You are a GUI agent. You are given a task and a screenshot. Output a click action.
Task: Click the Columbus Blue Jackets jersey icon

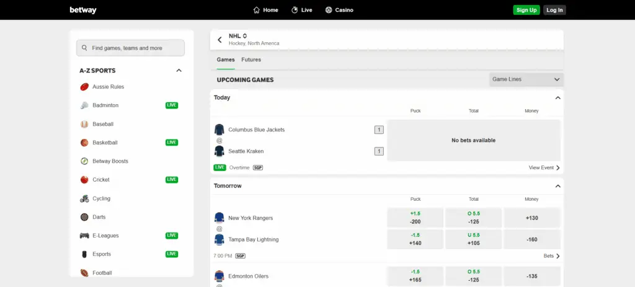pos(219,130)
